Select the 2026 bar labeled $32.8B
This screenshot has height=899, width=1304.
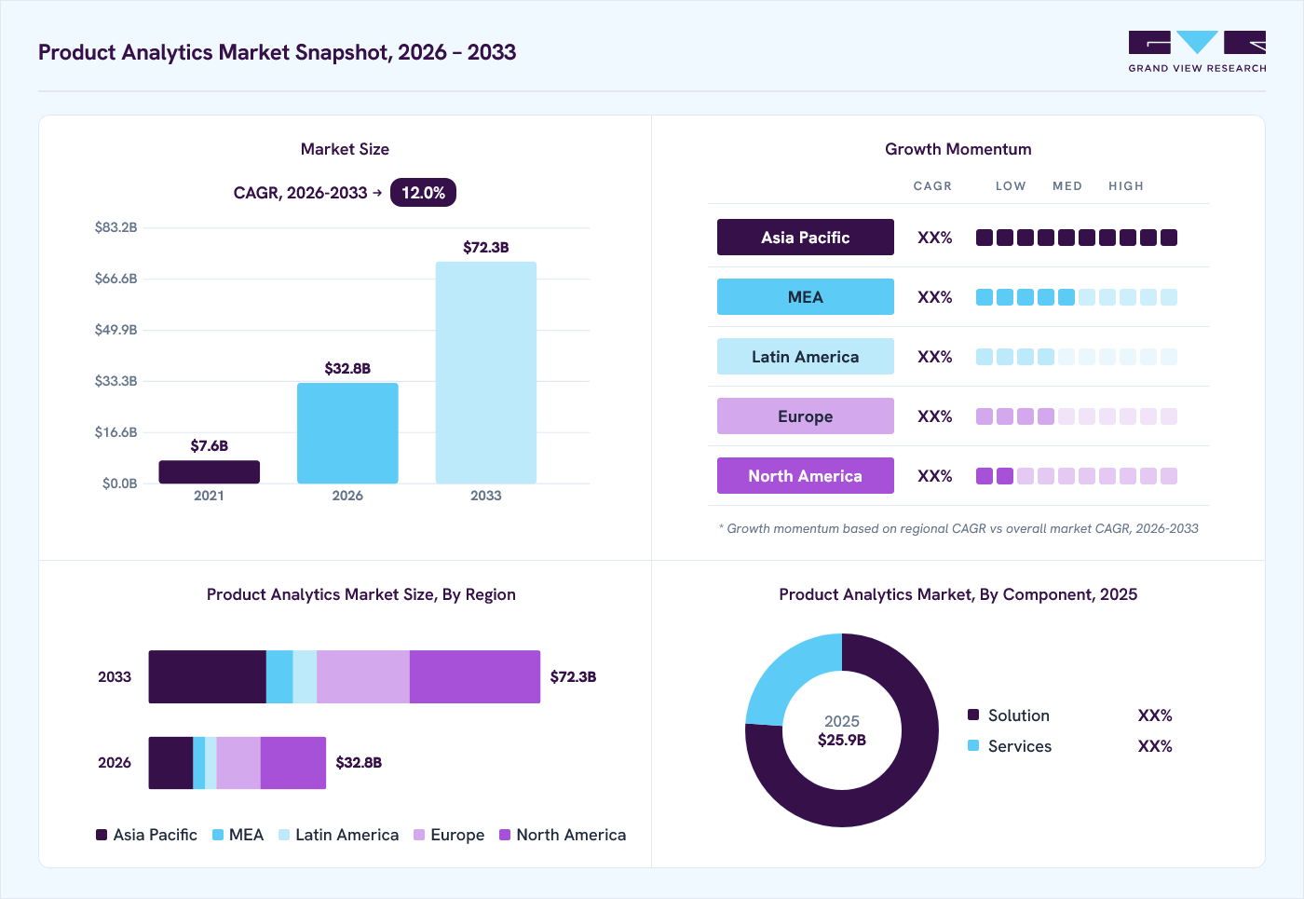coord(347,433)
